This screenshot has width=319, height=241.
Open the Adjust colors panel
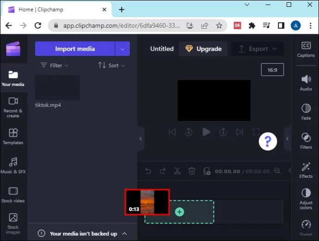tap(306, 199)
